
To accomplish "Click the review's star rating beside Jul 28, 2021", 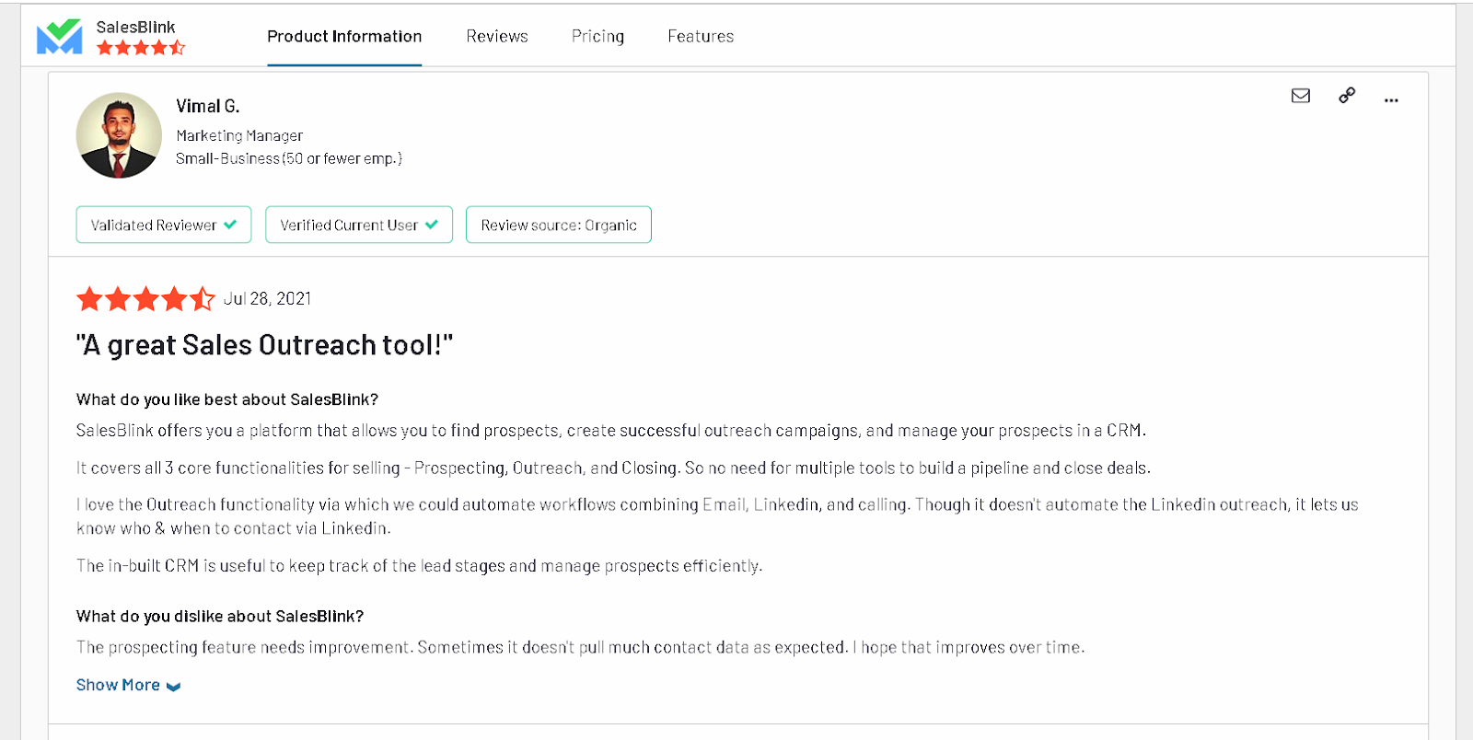I will coord(145,299).
